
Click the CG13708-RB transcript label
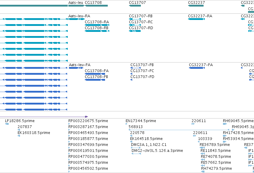coord(96,28)
